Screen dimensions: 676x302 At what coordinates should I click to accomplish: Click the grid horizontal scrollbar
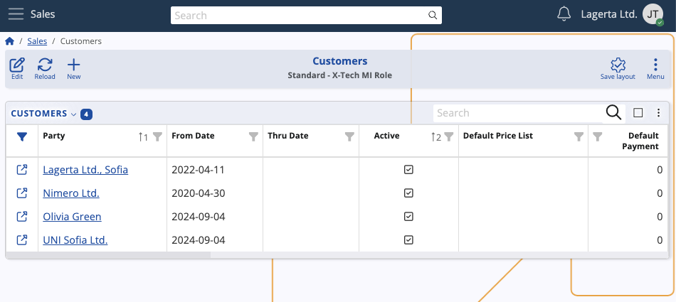point(108,254)
